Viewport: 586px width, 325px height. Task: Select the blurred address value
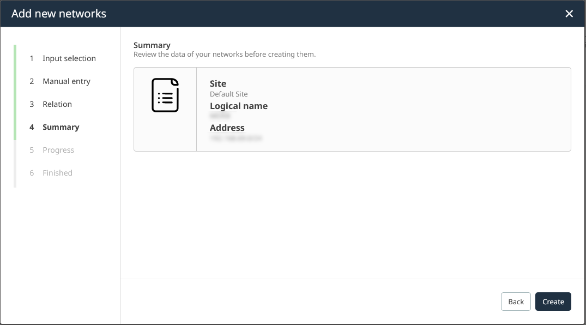(235, 138)
